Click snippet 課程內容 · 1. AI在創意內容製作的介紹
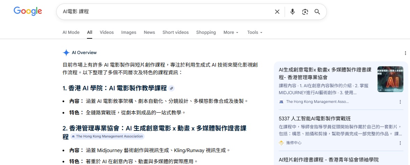410x165 pixels. [x=324, y=89]
